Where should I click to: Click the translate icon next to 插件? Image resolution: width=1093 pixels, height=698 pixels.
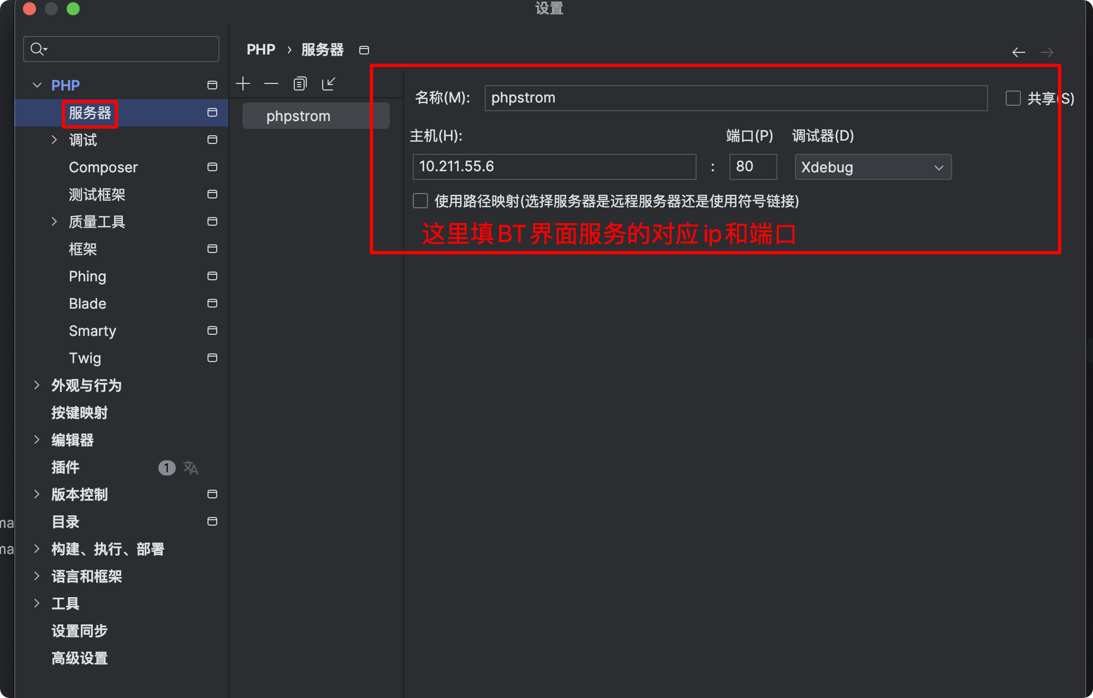point(191,467)
